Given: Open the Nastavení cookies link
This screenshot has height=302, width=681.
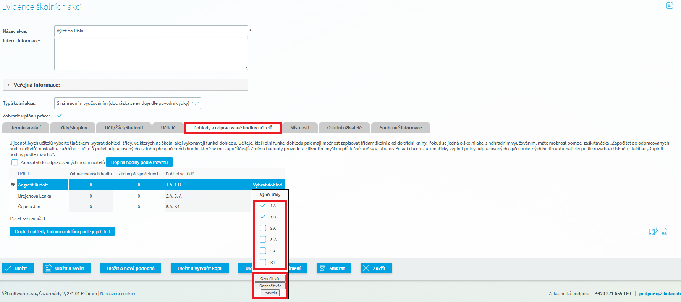Looking at the screenshot, I should point(118,294).
